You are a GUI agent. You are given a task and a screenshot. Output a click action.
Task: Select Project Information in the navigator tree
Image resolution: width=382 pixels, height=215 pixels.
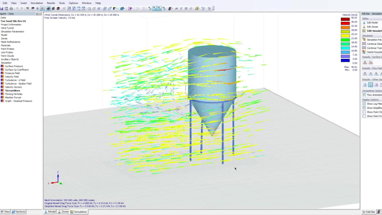[11, 25]
